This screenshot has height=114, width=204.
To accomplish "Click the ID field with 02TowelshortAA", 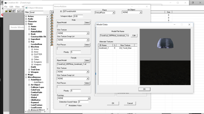I will 77,11.
